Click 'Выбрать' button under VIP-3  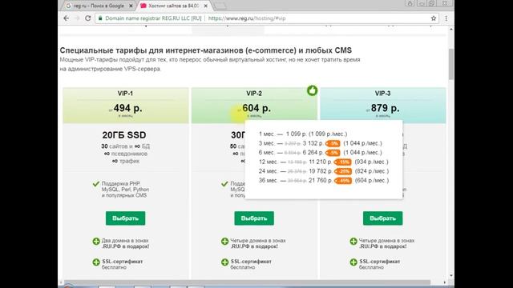383,218
